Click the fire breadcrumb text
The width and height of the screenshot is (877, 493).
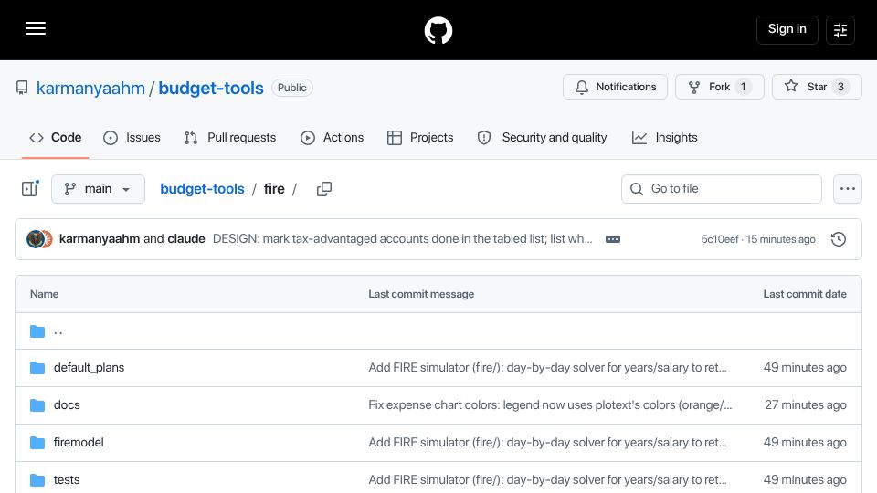coord(274,189)
